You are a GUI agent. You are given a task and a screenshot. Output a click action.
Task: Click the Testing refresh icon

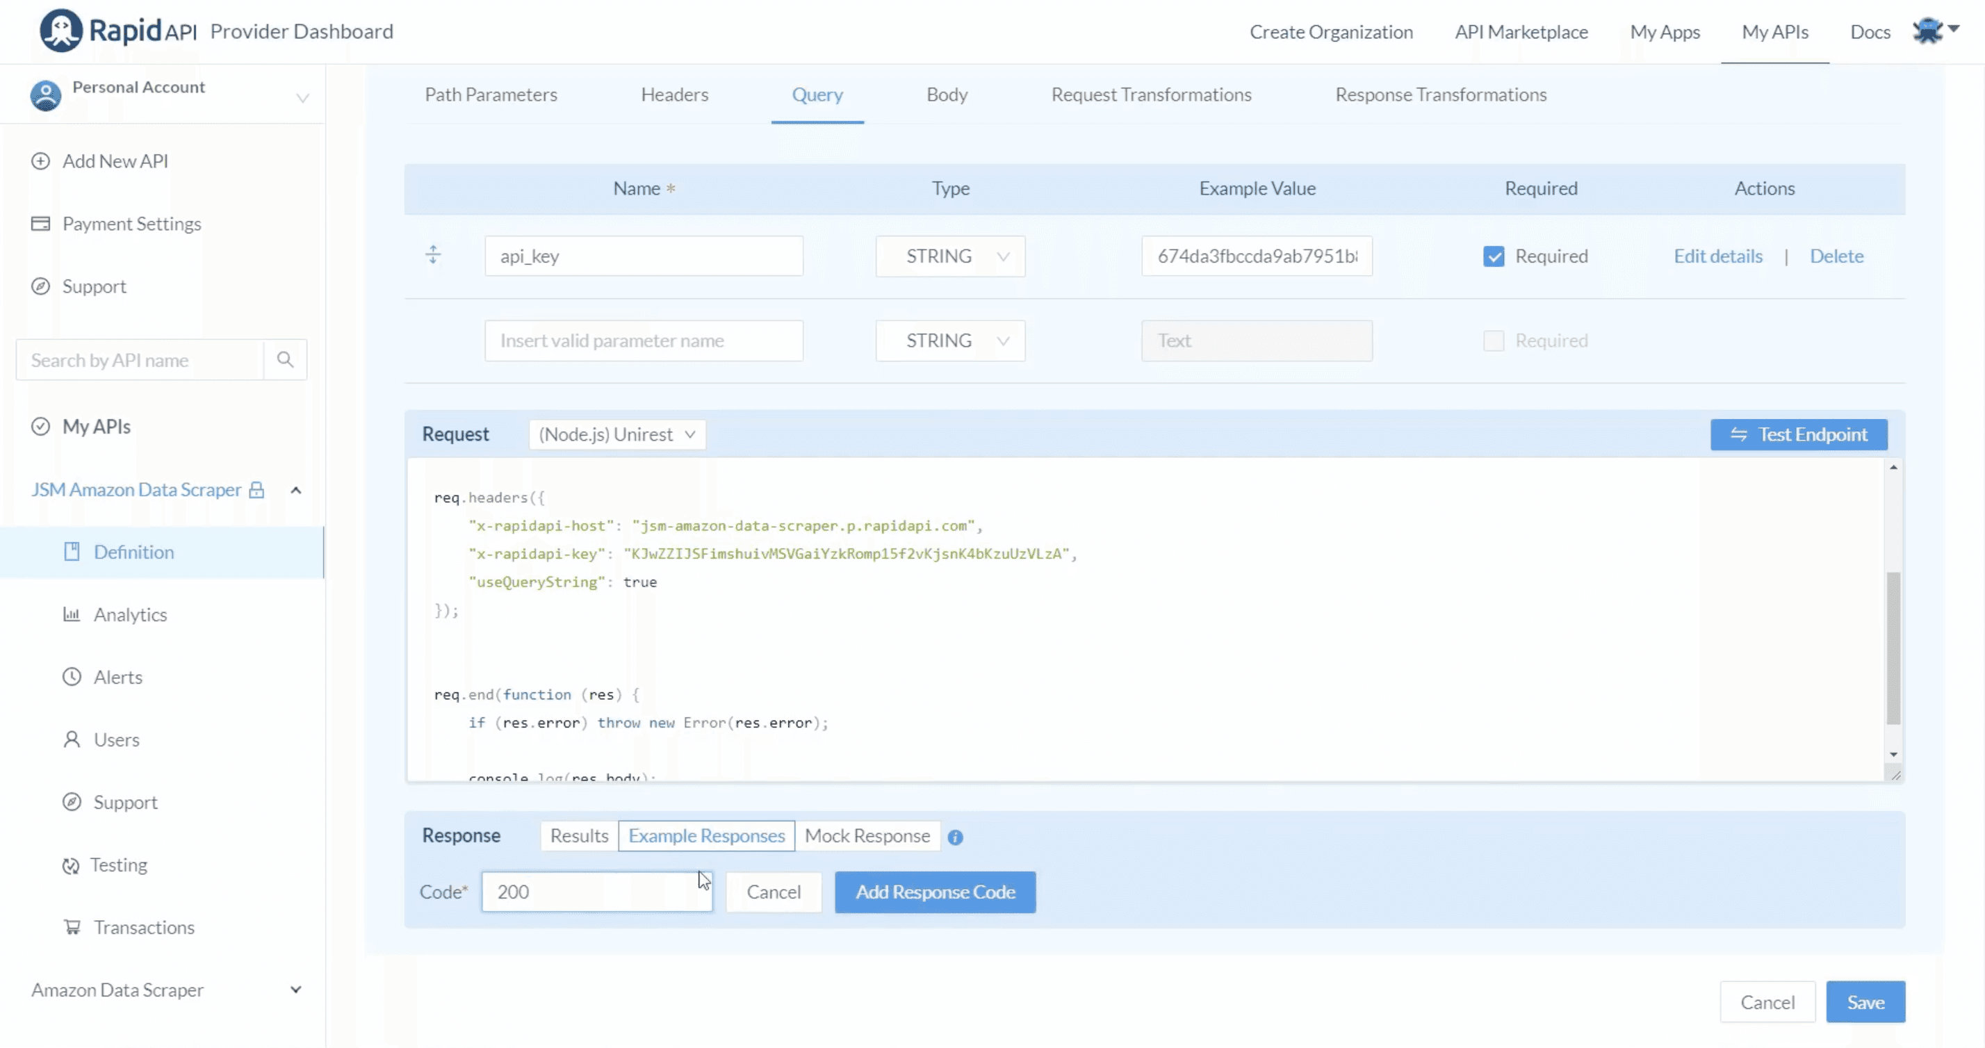tap(71, 865)
